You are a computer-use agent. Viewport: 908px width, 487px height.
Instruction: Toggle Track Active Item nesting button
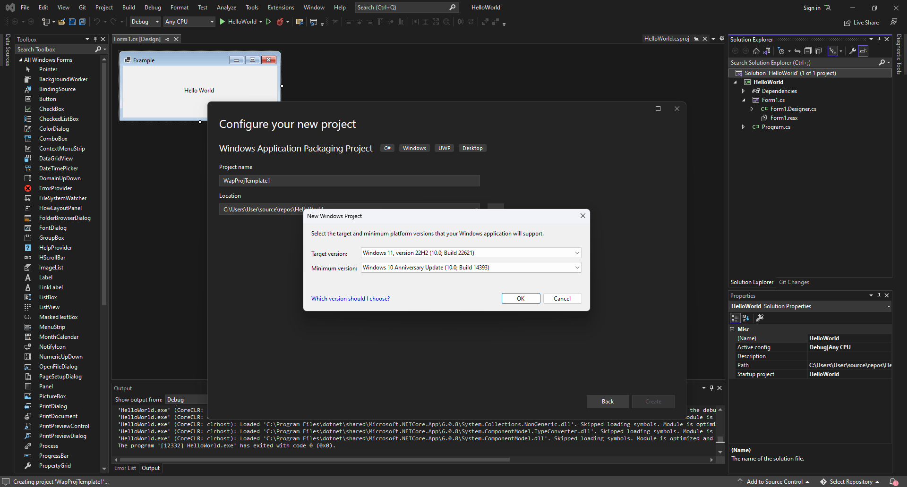tap(833, 51)
